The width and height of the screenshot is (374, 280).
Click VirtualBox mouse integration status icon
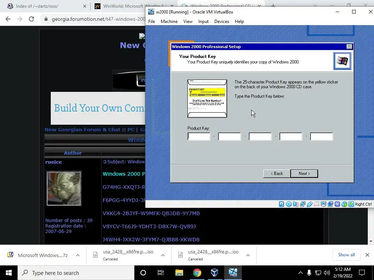(344, 204)
